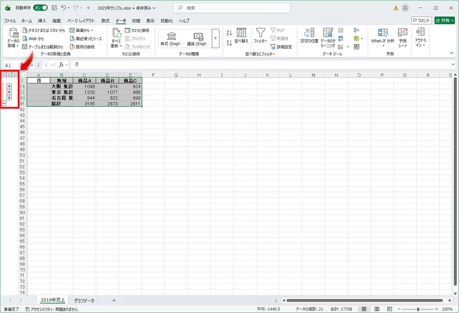This screenshot has height=313, width=459.
Task: Click Queries & Connections (クエリと接続) icon
Action: pos(128,30)
